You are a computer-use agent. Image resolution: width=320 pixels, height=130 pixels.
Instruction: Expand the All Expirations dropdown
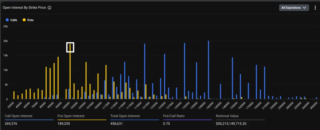point(294,8)
